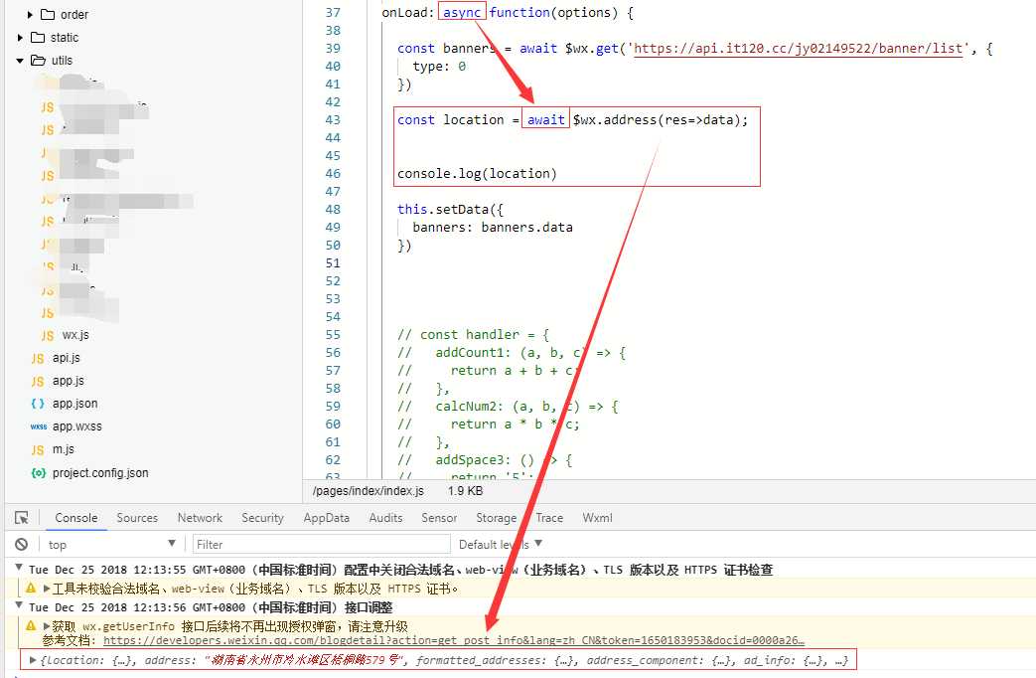The image size is (1036, 678).
Task: Open app.json file
Action: pyautogui.click(x=74, y=404)
